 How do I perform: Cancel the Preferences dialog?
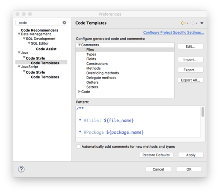(158, 169)
